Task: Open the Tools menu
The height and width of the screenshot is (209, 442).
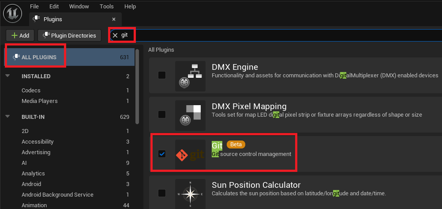Action: pos(107,6)
